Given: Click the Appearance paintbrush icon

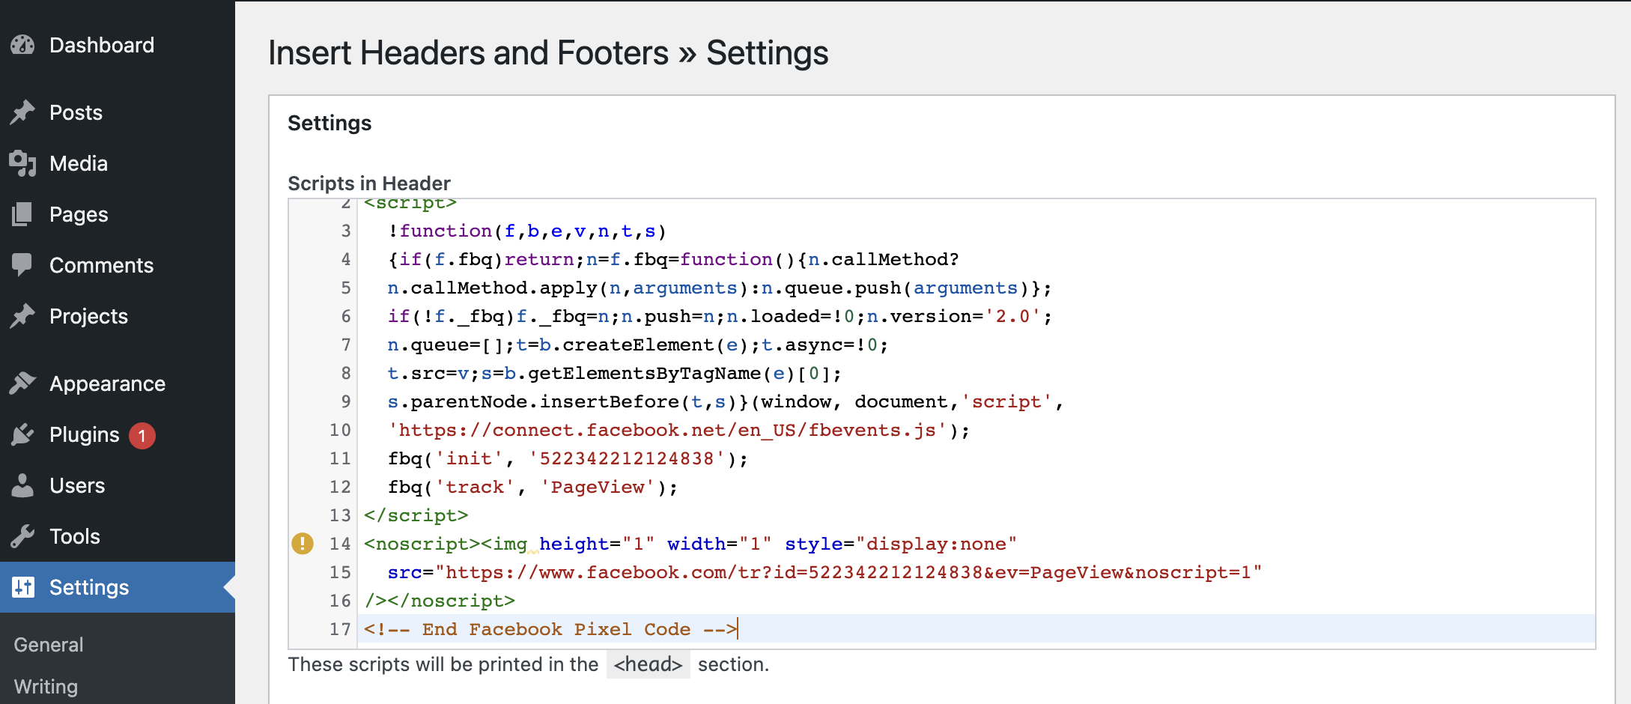Looking at the screenshot, I should pos(22,383).
